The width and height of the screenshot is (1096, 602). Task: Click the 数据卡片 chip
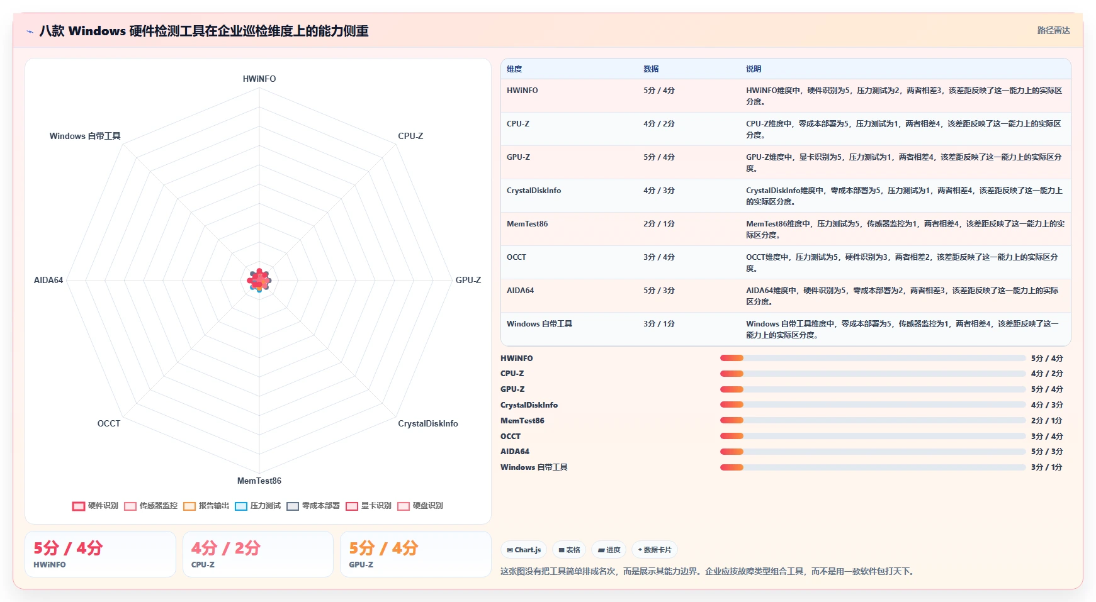pos(655,550)
